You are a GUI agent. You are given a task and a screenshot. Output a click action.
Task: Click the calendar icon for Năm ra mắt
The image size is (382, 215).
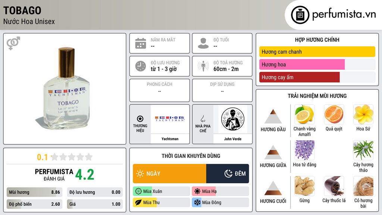(141, 43)
